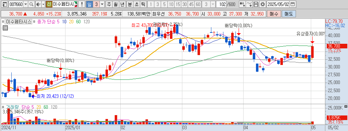Click the LC:79.70 indicator text

[x=335, y=22]
